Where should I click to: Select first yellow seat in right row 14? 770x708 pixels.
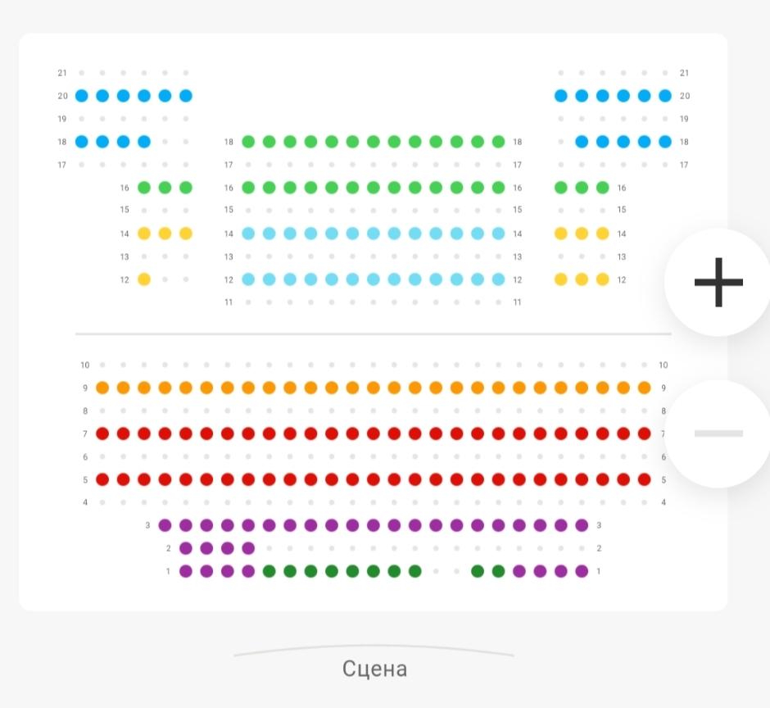561,234
